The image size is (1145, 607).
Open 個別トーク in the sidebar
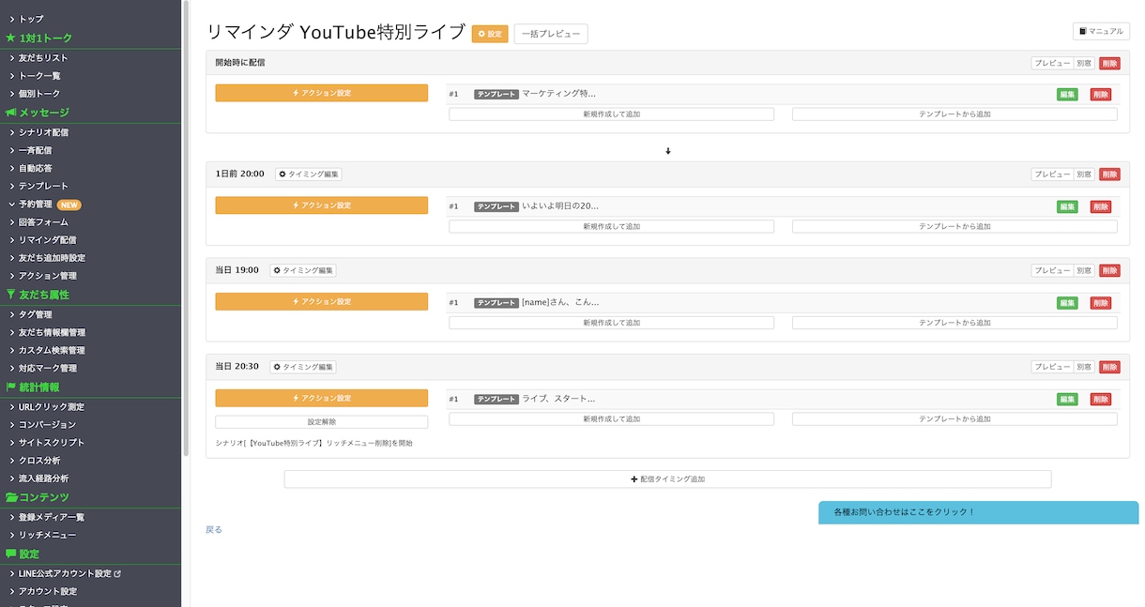tap(39, 94)
